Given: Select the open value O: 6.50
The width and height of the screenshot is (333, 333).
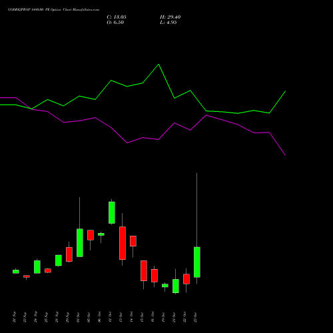Looking at the screenshot, I should 115,23.
